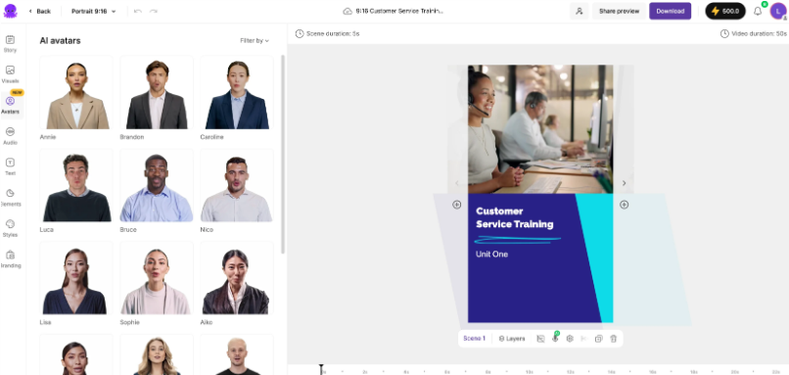Click the call center photo on canvas
Screen dimensions: 789x375
click(540, 129)
